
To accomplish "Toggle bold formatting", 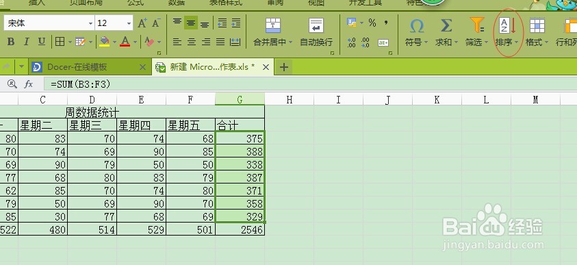I will [x=11, y=42].
